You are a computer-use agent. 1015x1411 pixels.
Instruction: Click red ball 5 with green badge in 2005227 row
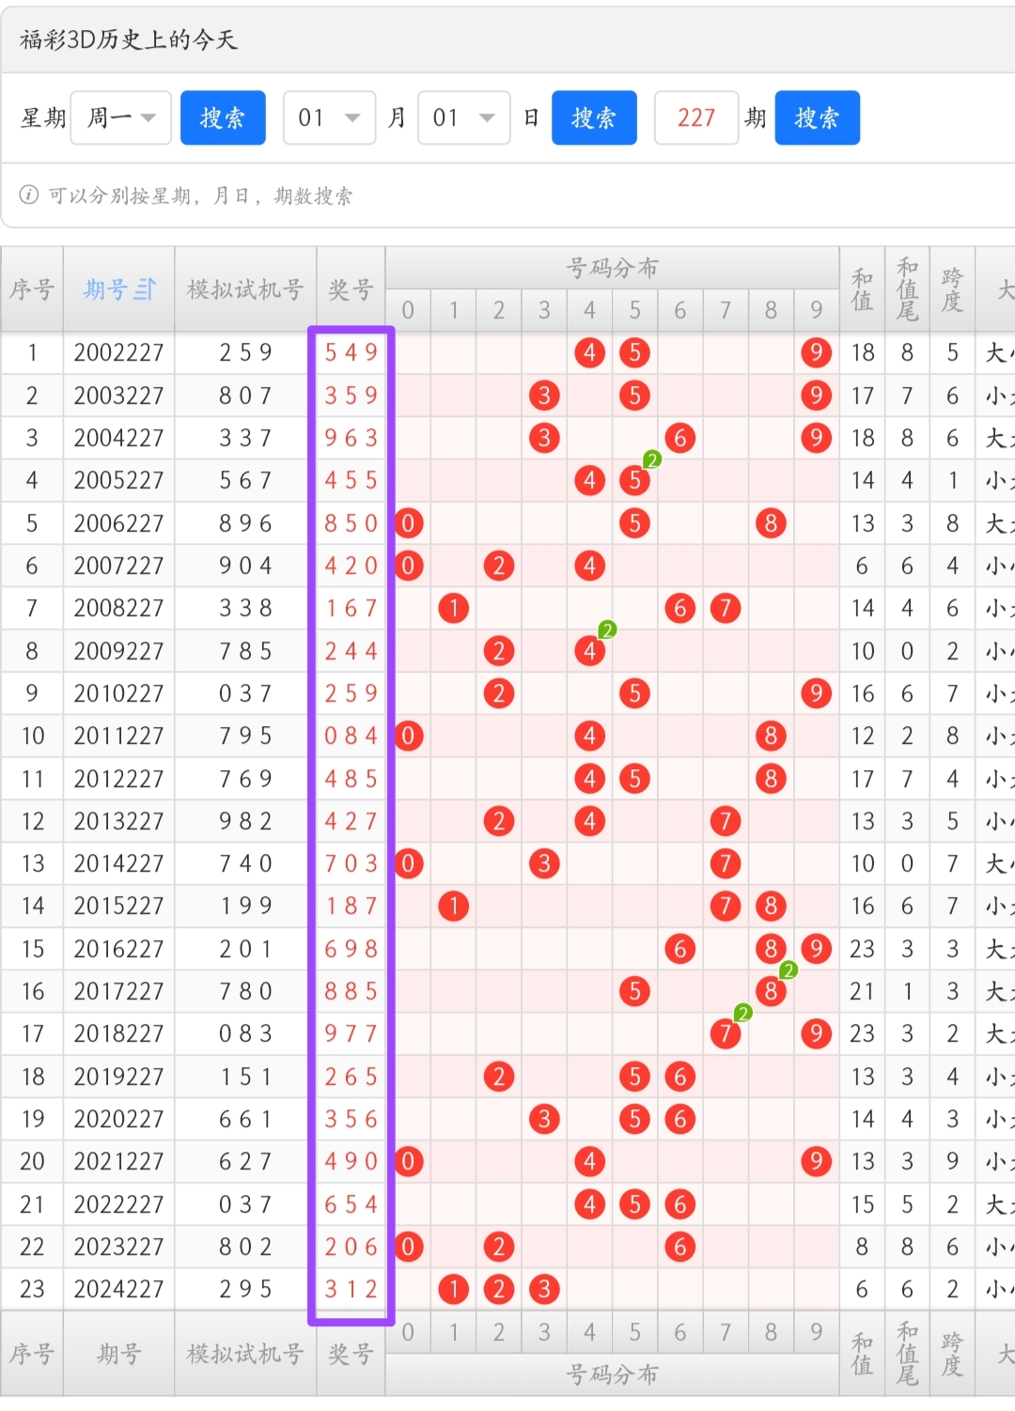pos(635,480)
